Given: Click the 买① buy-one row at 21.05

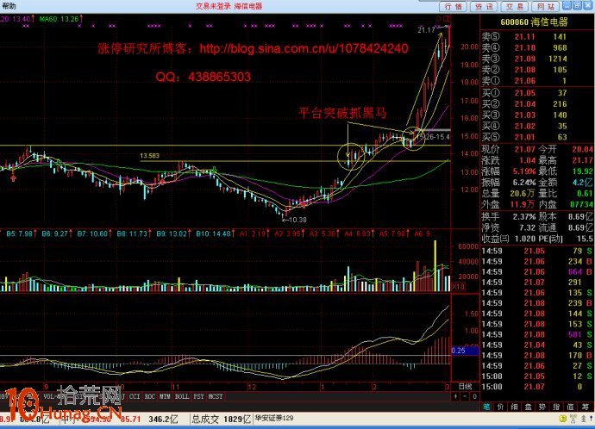Looking at the screenshot, I should [538, 93].
